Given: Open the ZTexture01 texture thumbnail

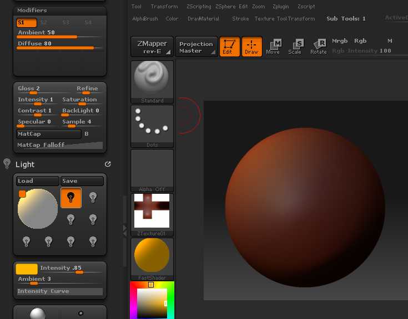Looking at the screenshot, I should pyautogui.click(x=152, y=214).
